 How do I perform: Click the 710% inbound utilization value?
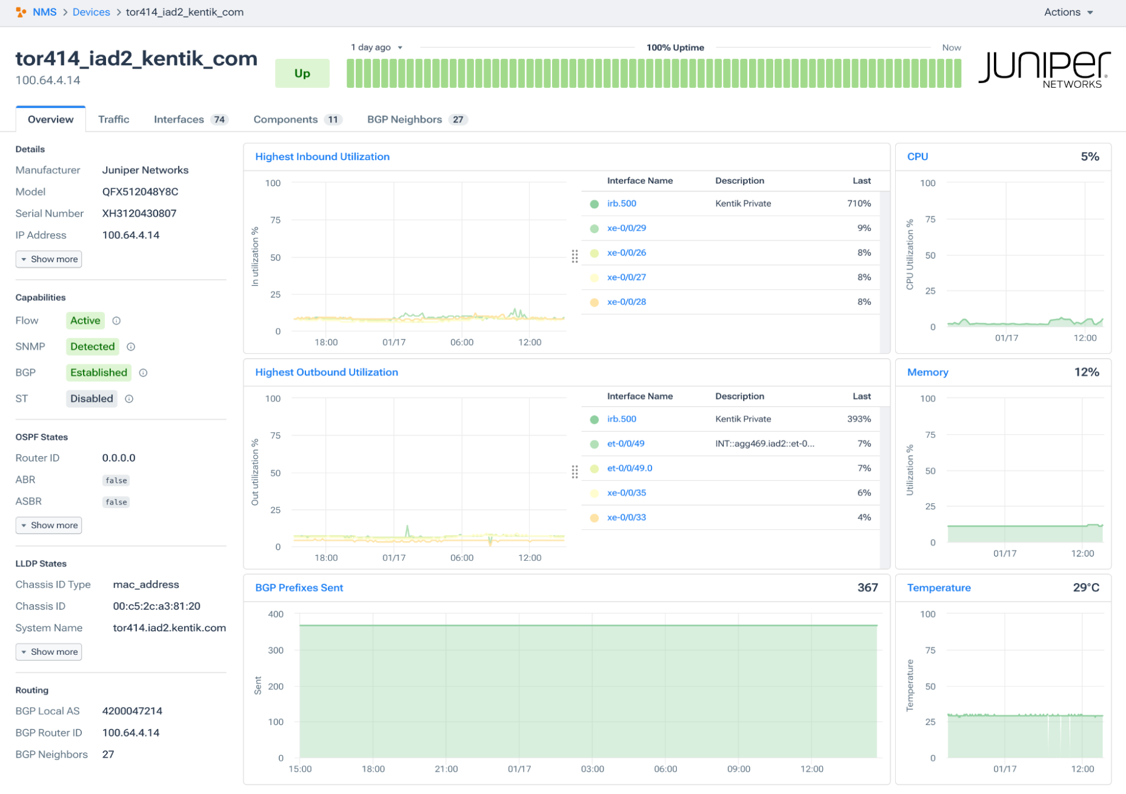coord(859,204)
